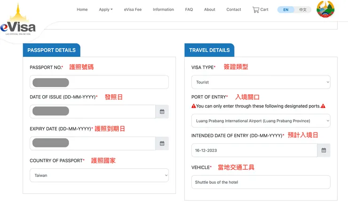This screenshot has width=348, height=204.
Task: Click Vehicle field with Shuttle bus text
Action: [261, 182]
